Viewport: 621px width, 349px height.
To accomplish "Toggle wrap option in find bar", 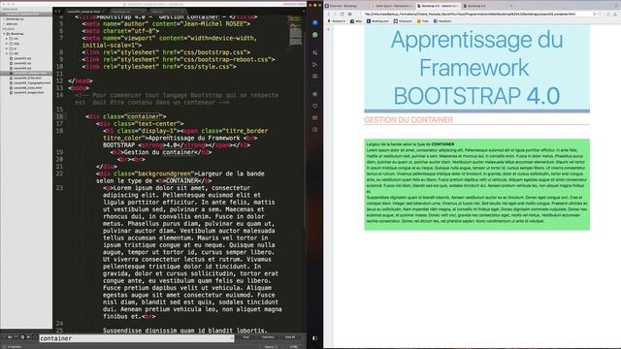I will 22,337.
